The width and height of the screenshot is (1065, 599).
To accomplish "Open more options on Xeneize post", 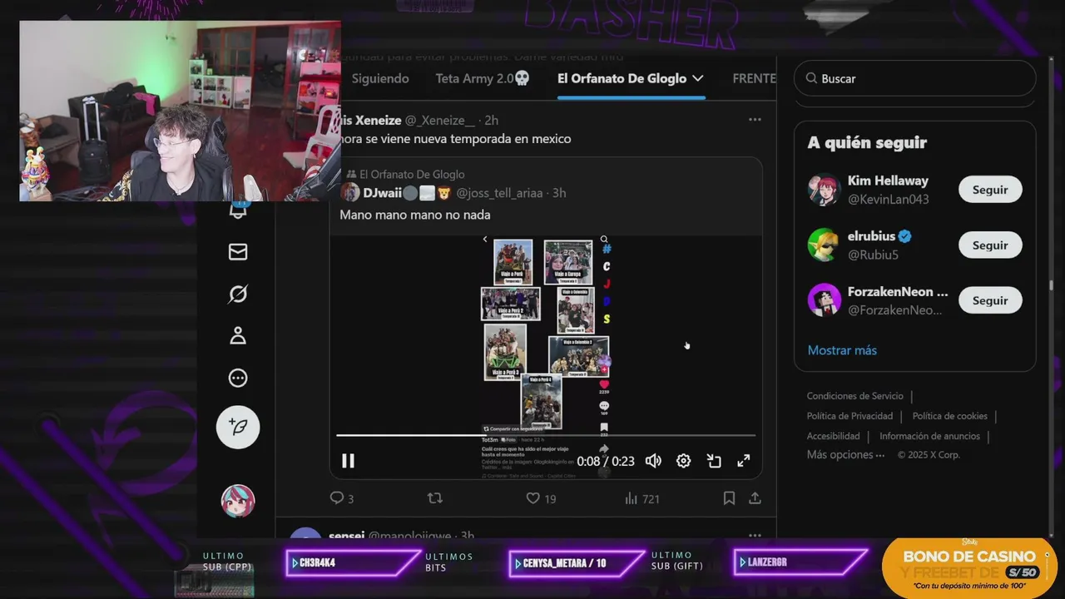I will (x=755, y=120).
